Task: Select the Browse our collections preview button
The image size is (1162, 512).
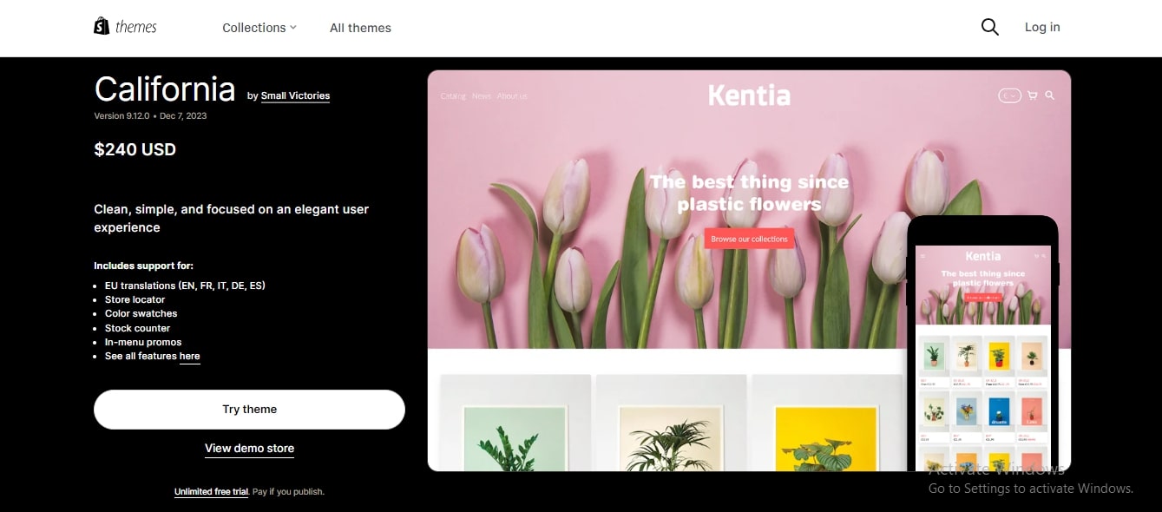Action: (x=749, y=239)
